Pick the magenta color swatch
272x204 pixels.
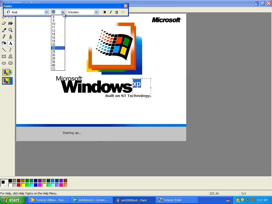[x=40, y=185]
